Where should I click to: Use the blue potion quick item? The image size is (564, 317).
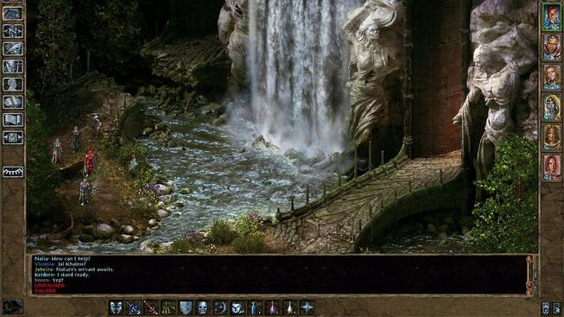pos(255,307)
